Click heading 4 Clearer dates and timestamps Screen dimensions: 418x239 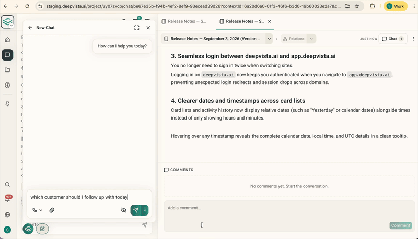[x=238, y=101]
